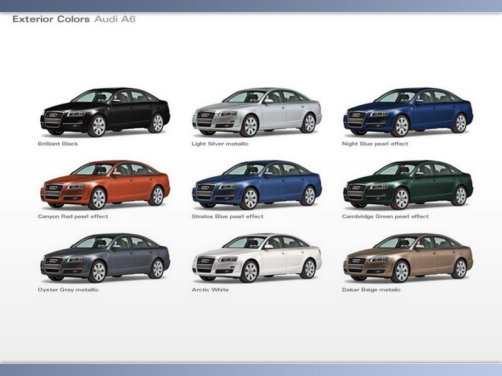
Task: Click the 'Exterior Colors' heading
Action: point(51,19)
